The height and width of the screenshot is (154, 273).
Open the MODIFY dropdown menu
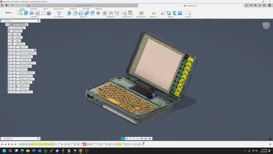(x=84, y=17)
